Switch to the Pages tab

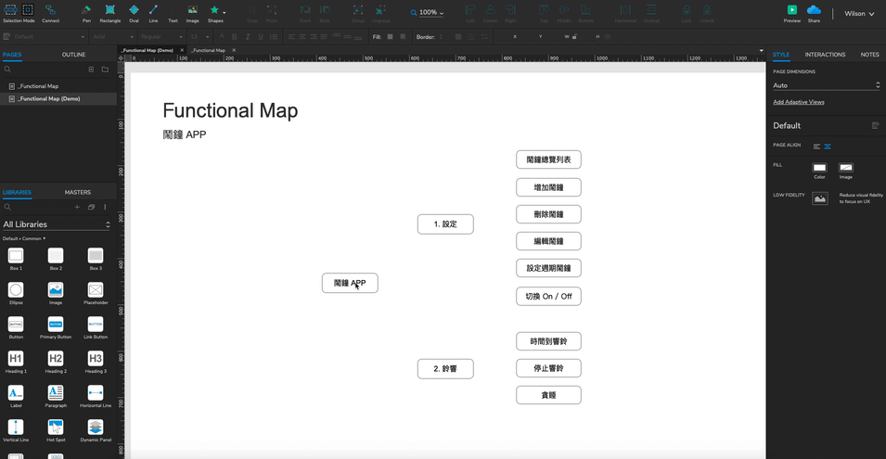click(x=12, y=54)
